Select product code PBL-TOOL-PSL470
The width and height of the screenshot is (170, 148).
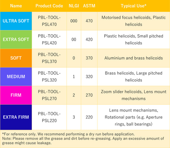tap(49, 21)
